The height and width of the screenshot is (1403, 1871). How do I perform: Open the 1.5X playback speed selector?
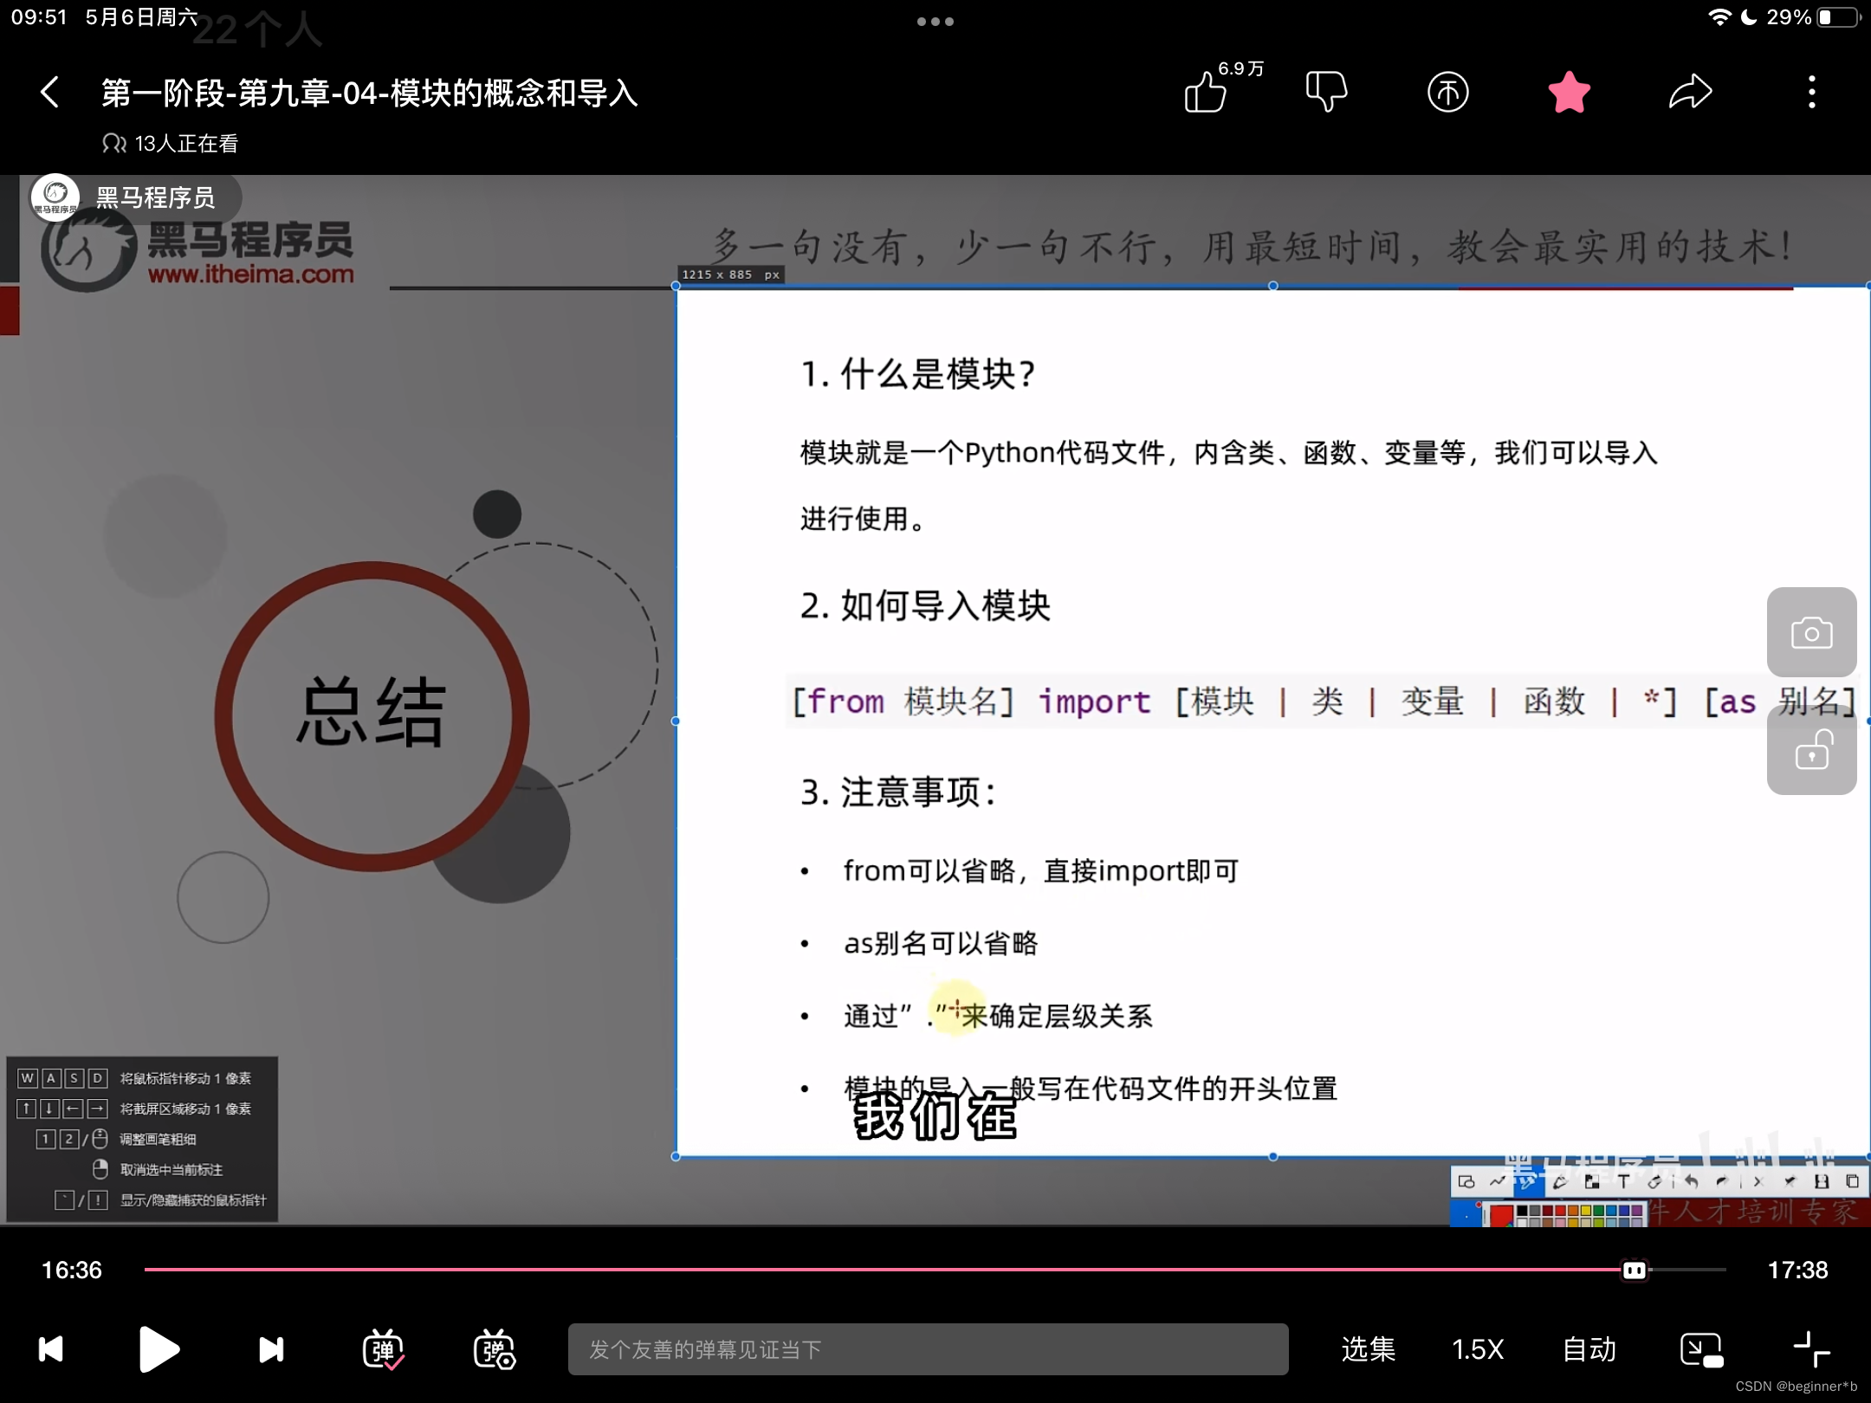coord(1478,1349)
